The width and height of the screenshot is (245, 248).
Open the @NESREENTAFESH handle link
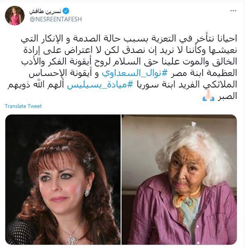[56, 19]
